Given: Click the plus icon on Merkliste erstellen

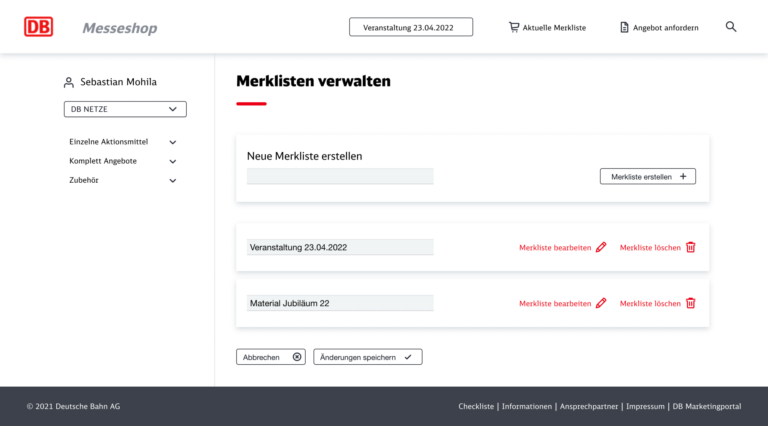Looking at the screenshot, I should coord(683,176).
